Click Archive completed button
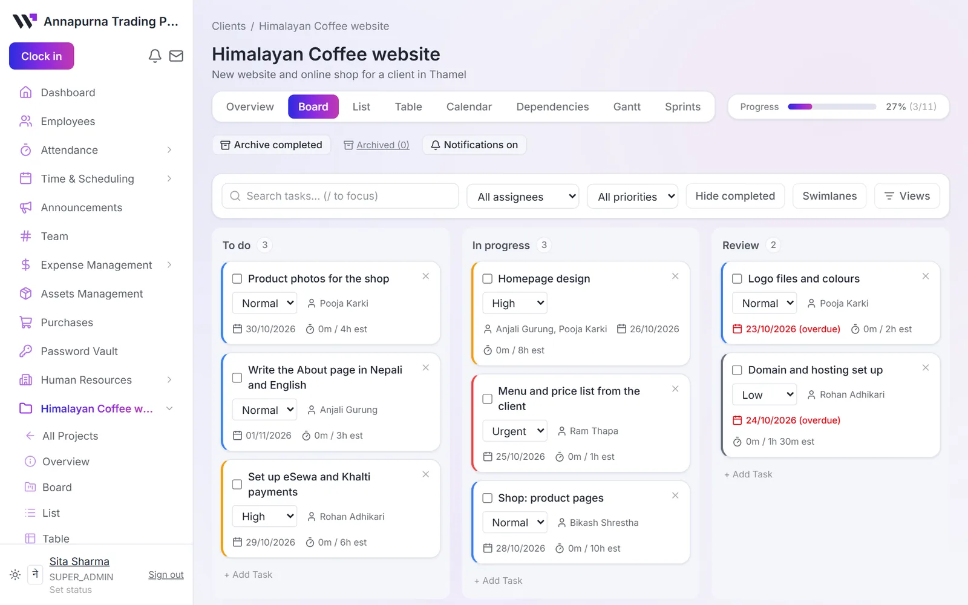The height and width of the screenshot is (605, 968). point(272,145)
